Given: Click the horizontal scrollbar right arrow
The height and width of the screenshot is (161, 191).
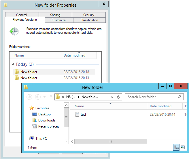Looking at the screenshot, I should (x=184, y=141).
